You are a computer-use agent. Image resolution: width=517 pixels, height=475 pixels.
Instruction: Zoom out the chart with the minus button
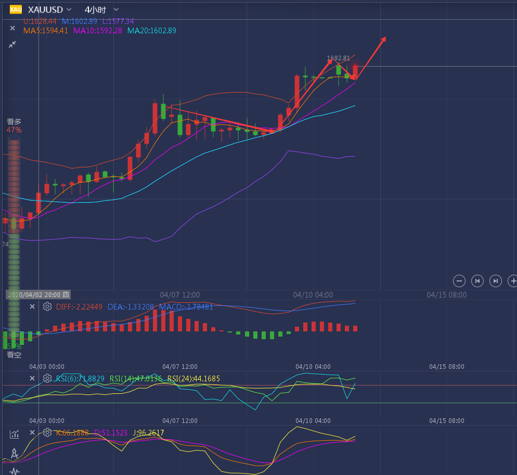459,281
